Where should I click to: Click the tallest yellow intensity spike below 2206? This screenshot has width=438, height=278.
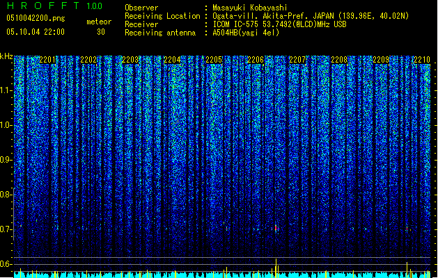pos(276,268)
